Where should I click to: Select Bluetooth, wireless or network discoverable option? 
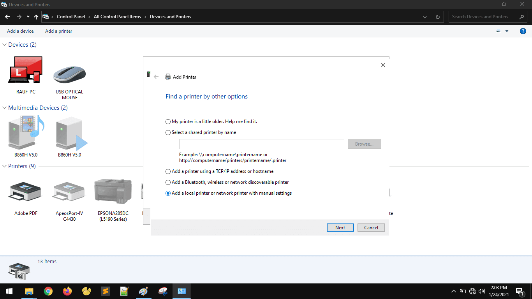[x=227, y=182]
